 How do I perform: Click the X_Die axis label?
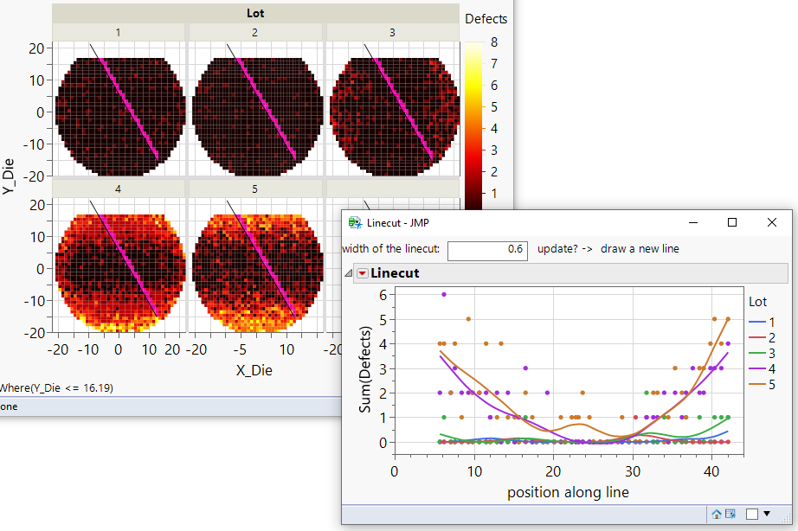254,370
